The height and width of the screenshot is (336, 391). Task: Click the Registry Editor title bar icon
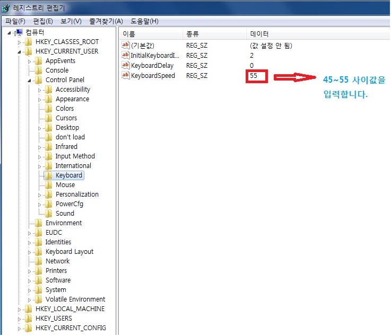coord(5,8)
